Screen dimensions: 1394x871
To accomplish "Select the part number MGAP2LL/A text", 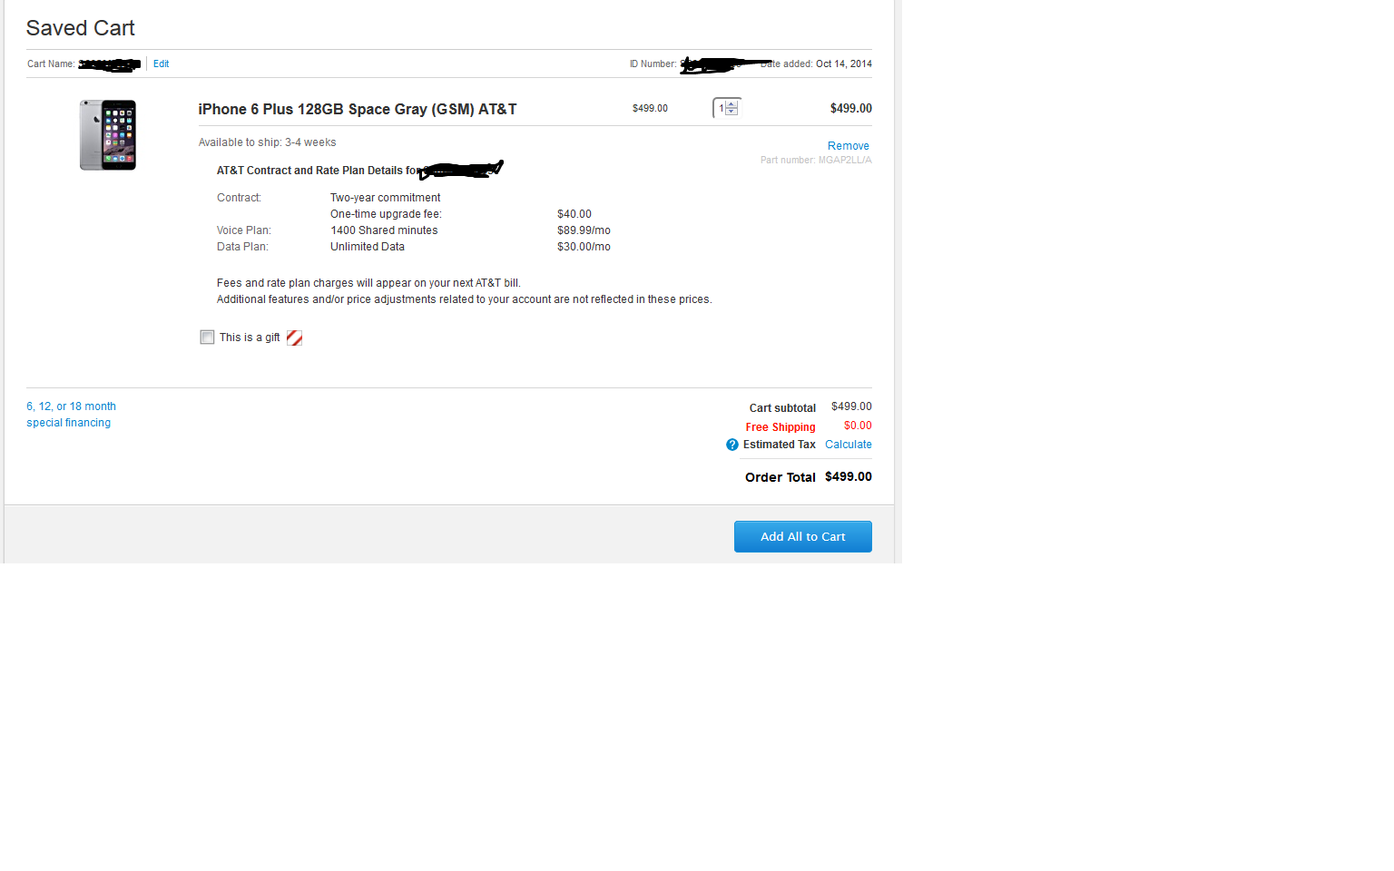I will (816, 161).
